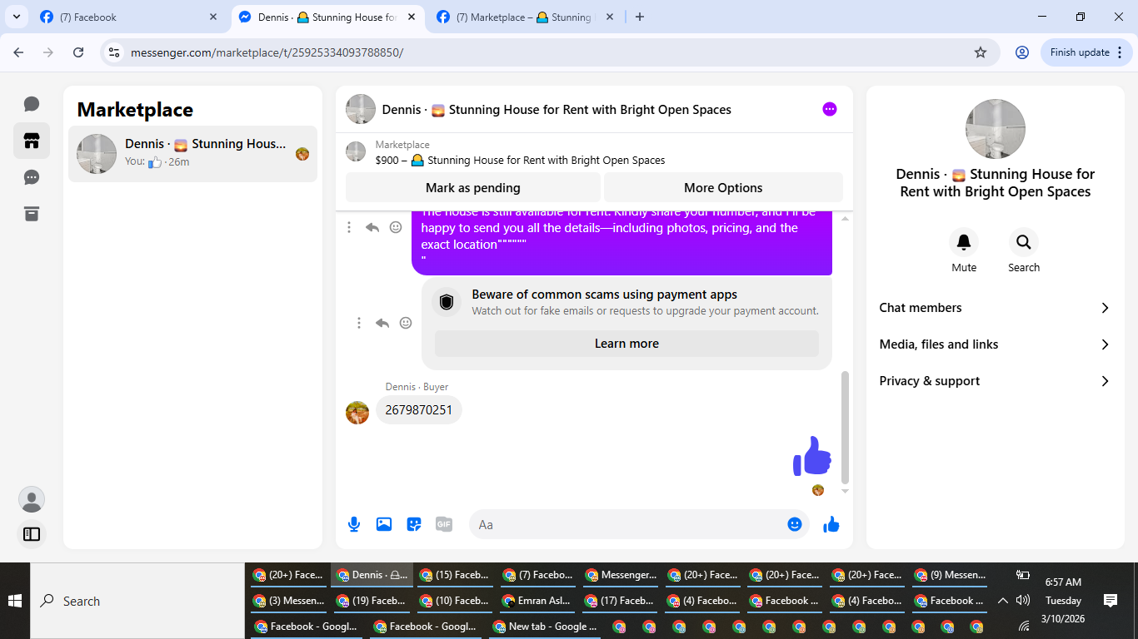This screenshot has height=639, width=1138.
Task: Send a thumbs-up like
Action: pos(831,524)
